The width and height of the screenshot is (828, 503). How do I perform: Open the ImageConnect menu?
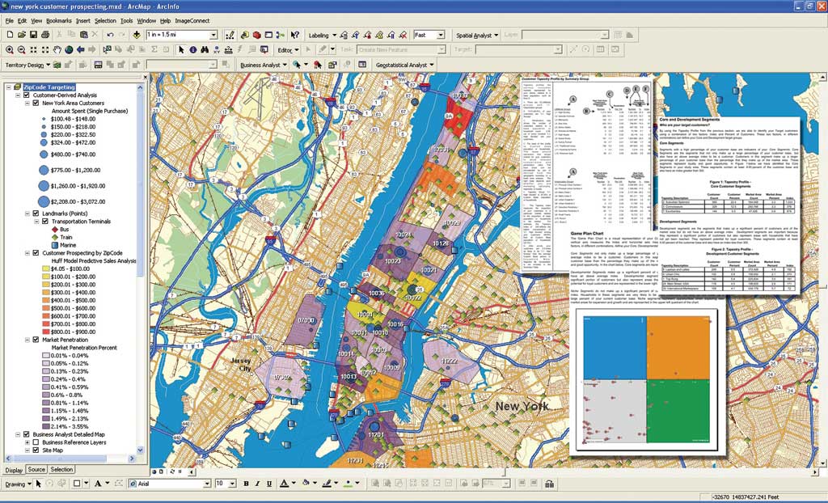pos(192,20)
